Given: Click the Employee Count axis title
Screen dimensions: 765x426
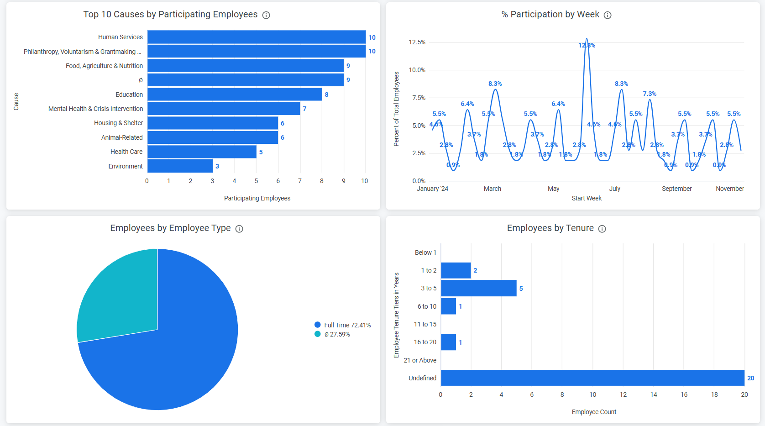Looking at the screenshot, I should [x=594, y=412].
